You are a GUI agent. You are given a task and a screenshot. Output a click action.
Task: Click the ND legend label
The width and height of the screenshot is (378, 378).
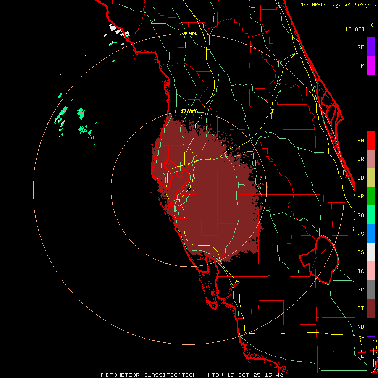coord(360,327)
